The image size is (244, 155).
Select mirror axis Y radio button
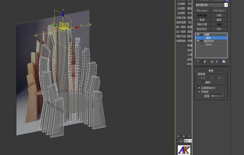click(209, 78)
